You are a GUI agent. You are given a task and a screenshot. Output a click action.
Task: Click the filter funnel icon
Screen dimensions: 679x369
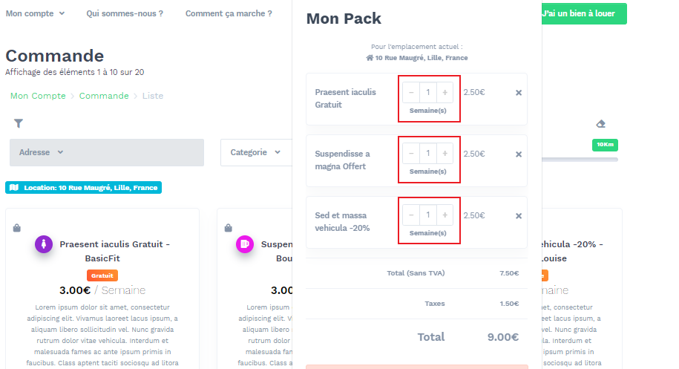pyautogui.click(x=19, y=123)
